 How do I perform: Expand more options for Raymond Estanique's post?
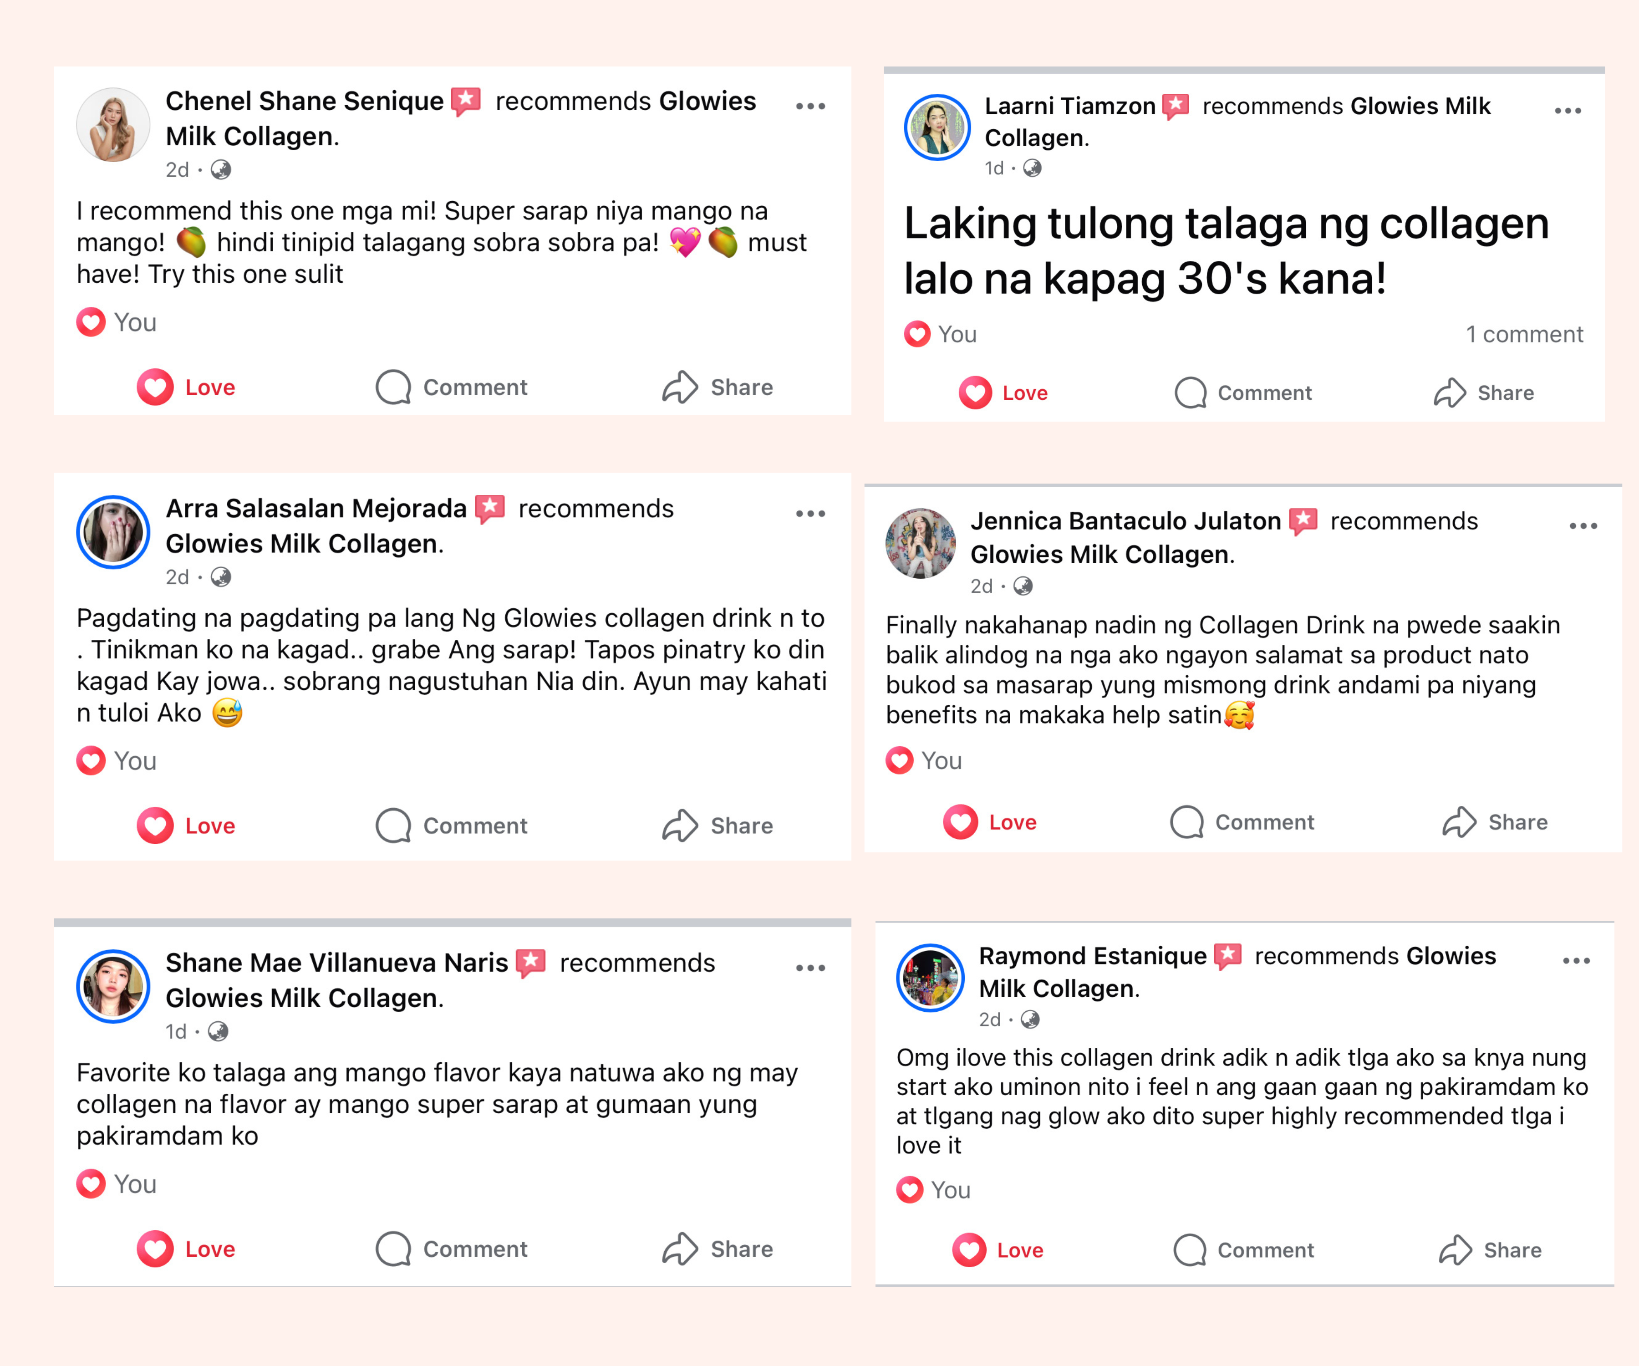tap(1576, 961)
